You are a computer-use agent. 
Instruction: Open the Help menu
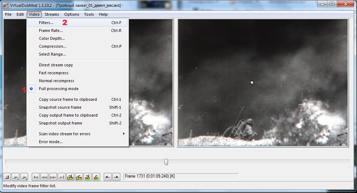(x=103, y=14)
